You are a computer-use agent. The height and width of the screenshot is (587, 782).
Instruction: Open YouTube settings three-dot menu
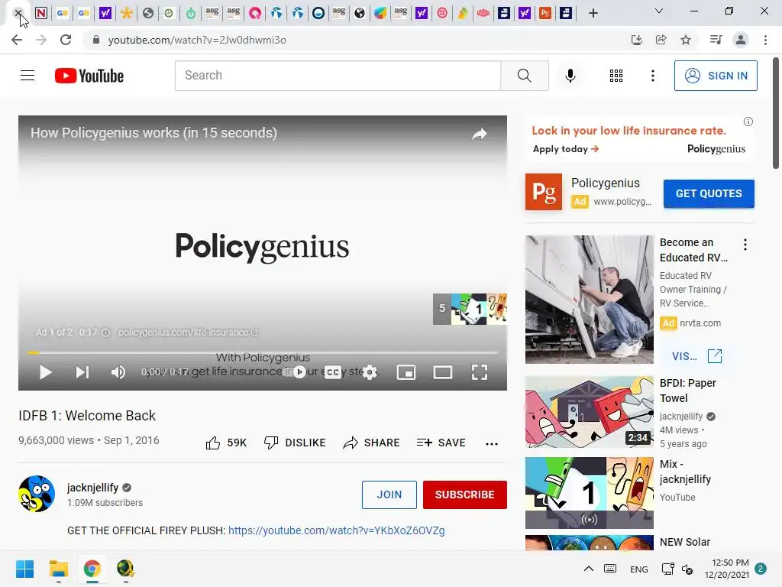tap(652, 76)
